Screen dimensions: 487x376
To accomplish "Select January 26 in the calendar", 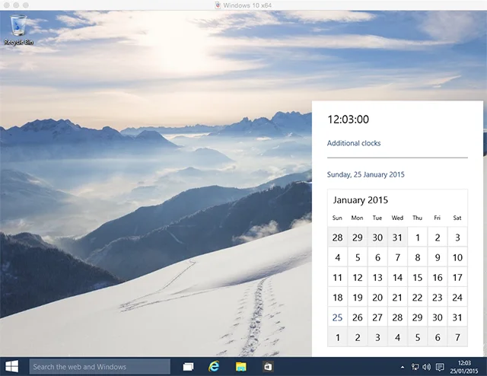I will (x=358, y=317).
